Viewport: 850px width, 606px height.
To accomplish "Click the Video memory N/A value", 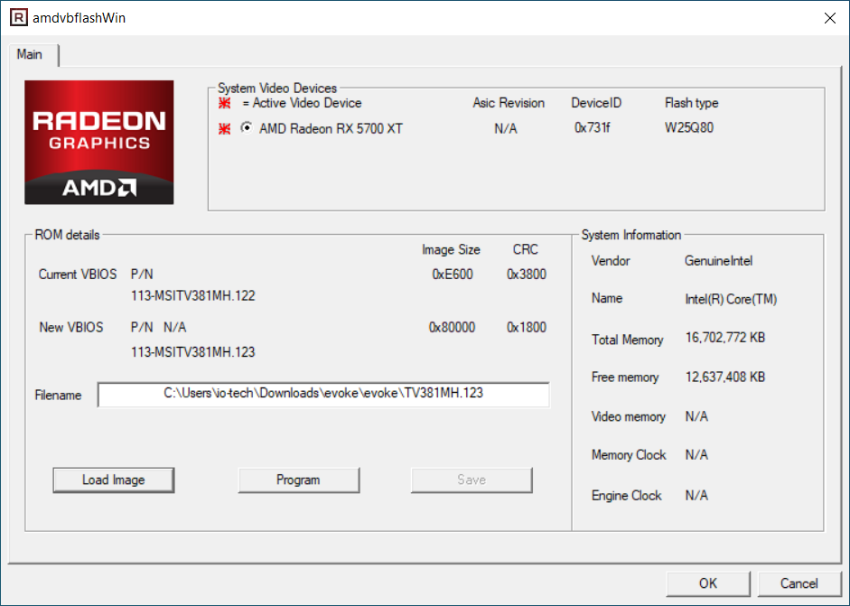I will [x=696, y=416].
